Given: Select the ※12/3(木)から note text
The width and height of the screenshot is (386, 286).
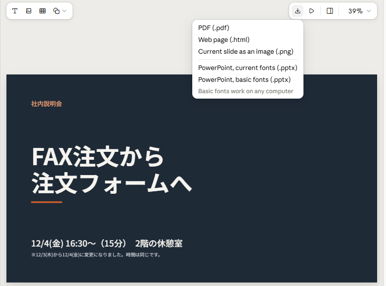Looking at the screenshot, I should (96, 255).
